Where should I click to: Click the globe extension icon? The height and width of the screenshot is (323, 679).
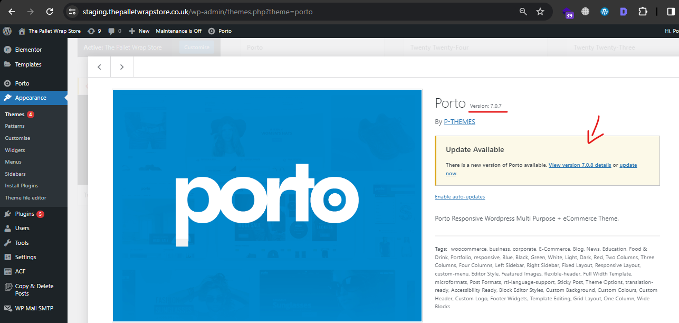(x=585, y=11)
